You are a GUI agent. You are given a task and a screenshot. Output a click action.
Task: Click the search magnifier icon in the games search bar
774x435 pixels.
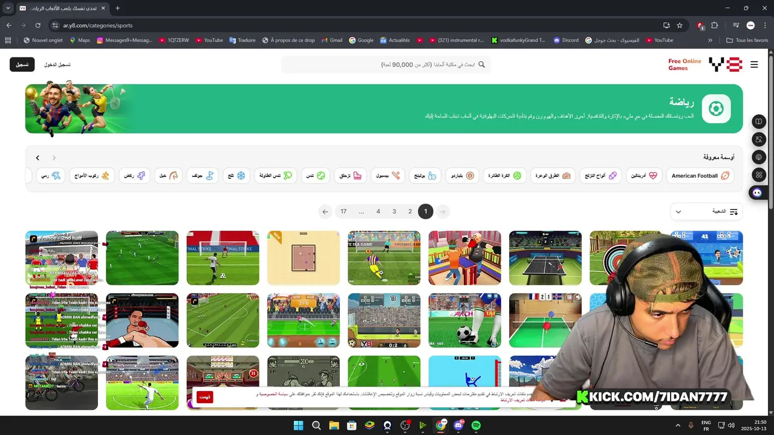point(482,65)
